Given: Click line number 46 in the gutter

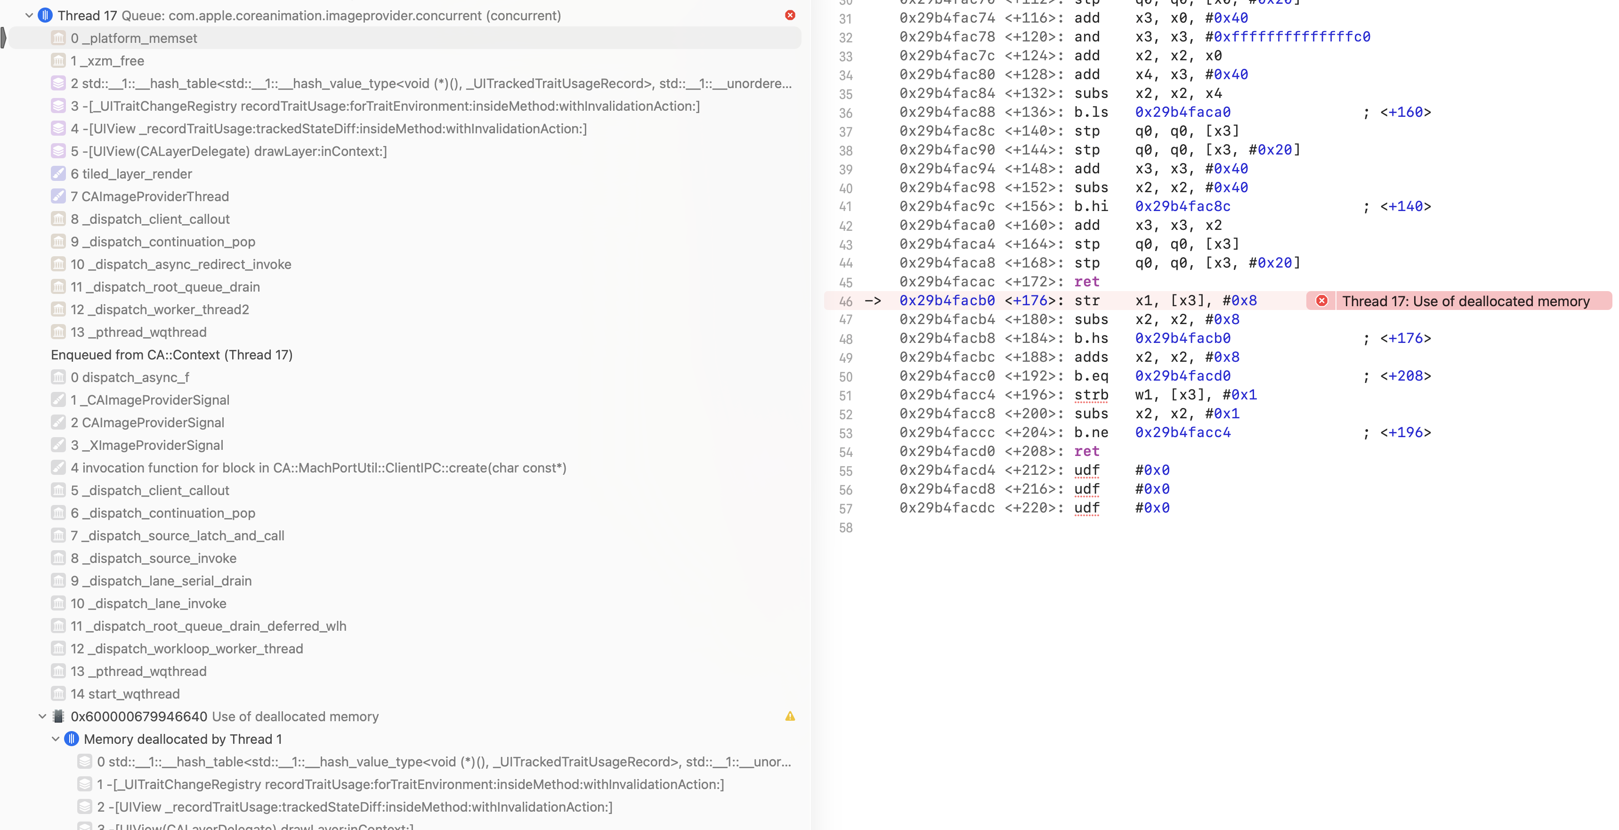Looking at the screenshot, I should pyautogui.click(x=845, y=301).
